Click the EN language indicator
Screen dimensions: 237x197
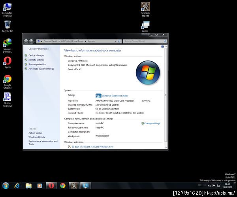[x=200, y=186]
